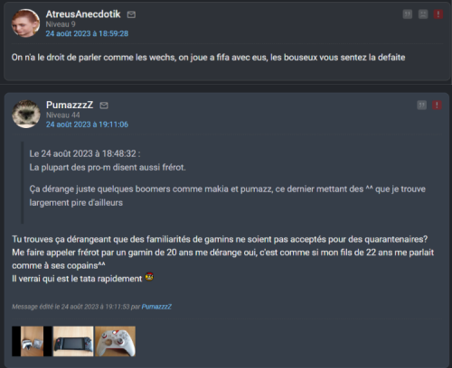Quote PumazzzZ's message with the quote icon
The height and width of the screenshot is (368, 452).
tap(421, 105)
